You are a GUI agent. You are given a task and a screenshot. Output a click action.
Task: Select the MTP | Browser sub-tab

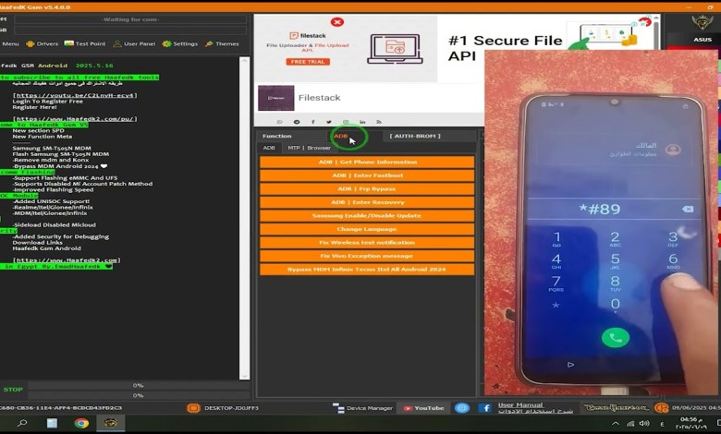pyautogui.click(x=309, y=148)
